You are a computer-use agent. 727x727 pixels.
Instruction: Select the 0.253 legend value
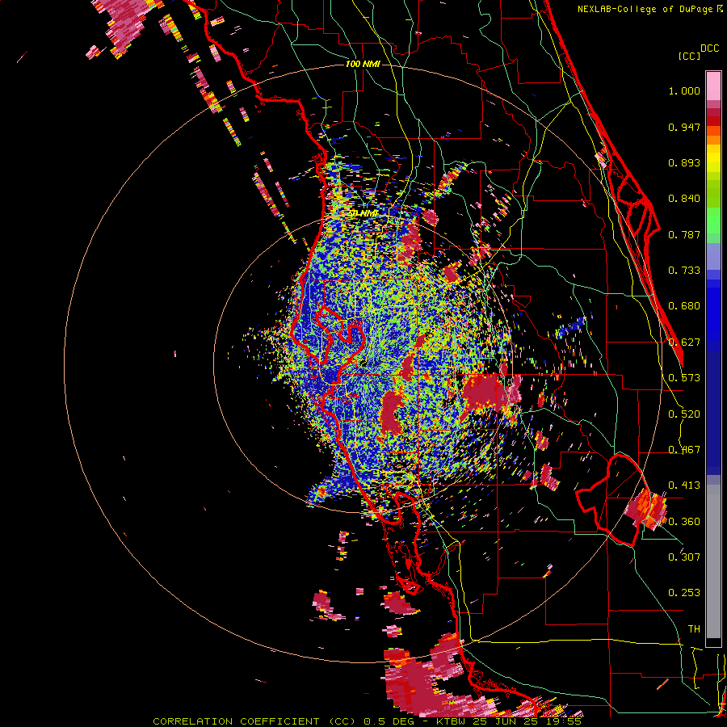point(684,593)
